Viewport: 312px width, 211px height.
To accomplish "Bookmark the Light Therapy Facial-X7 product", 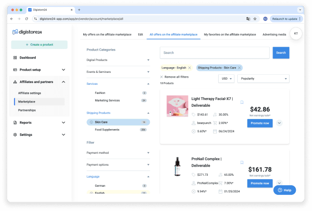I will coord(242,102).
